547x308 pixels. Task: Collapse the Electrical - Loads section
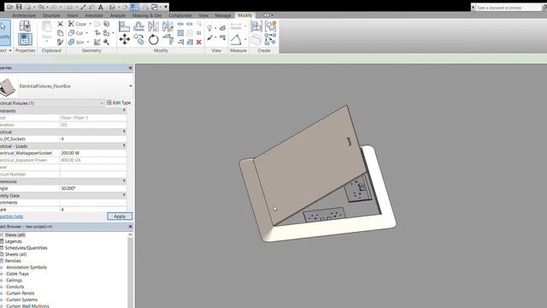tap(124, 146)
